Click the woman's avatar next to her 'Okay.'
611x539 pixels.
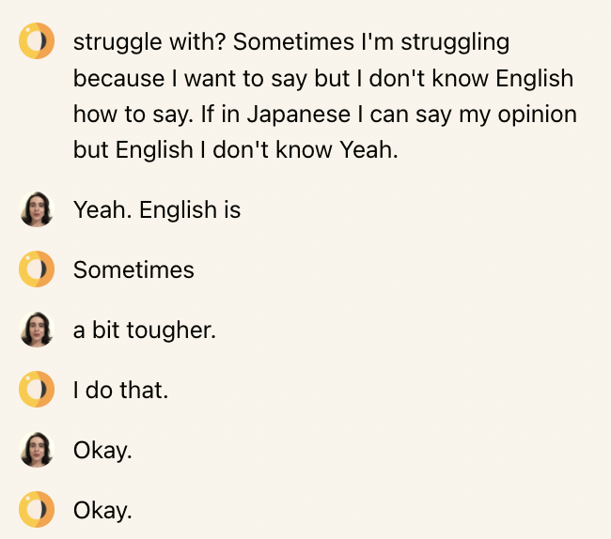click(37, 450)
